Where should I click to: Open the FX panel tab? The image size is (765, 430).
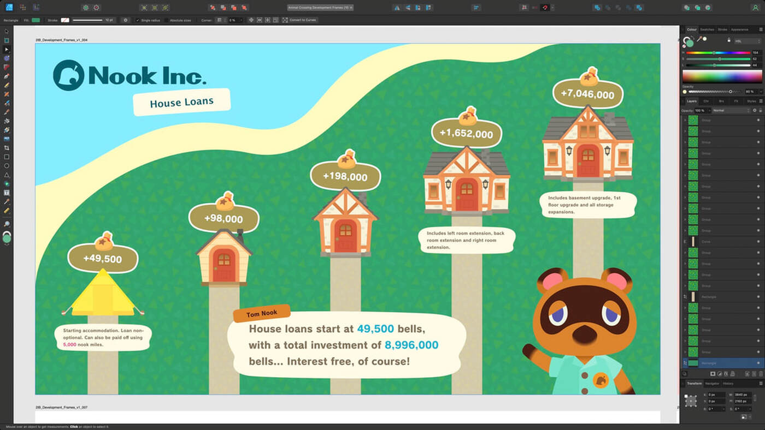point(736,101)
